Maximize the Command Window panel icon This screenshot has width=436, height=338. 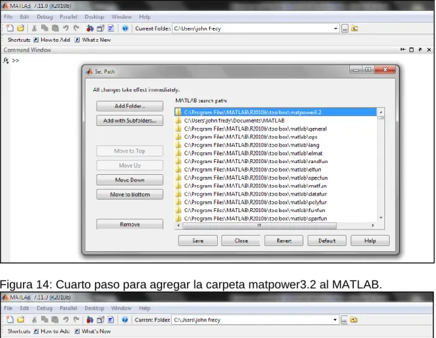[x=412, y=50]
